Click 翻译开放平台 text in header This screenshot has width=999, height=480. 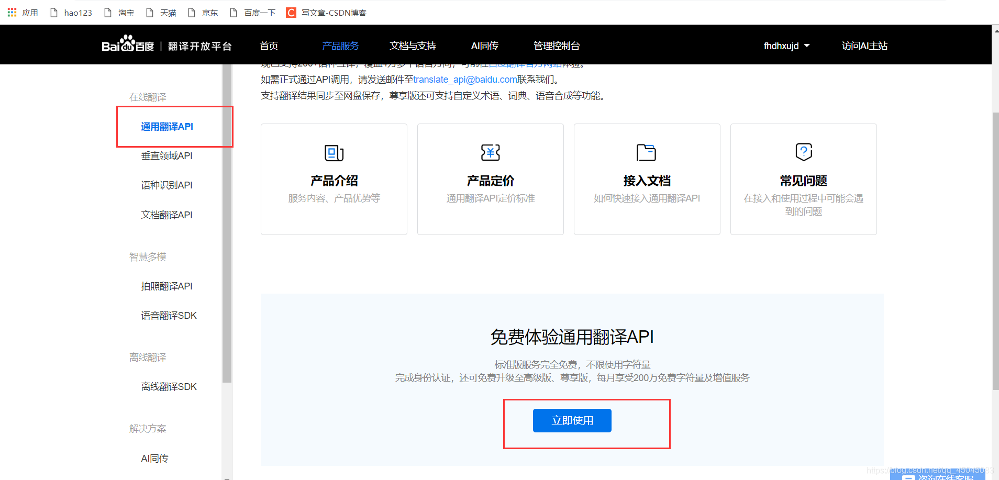point(199,47)
